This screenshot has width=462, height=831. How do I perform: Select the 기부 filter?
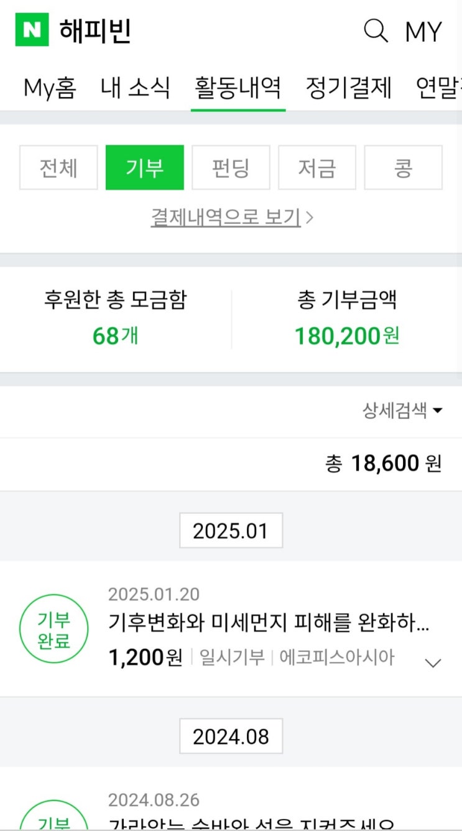(x=145, y=167)
